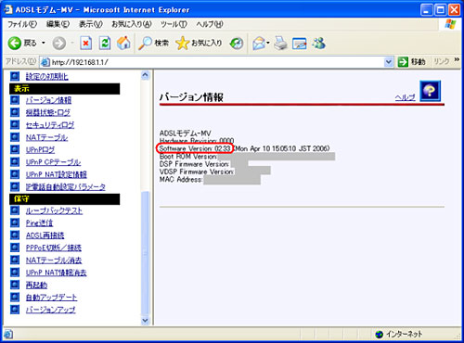Go to Home page with house icon
The height and width of the screenshot is (343, 464).
pos(123,43)
